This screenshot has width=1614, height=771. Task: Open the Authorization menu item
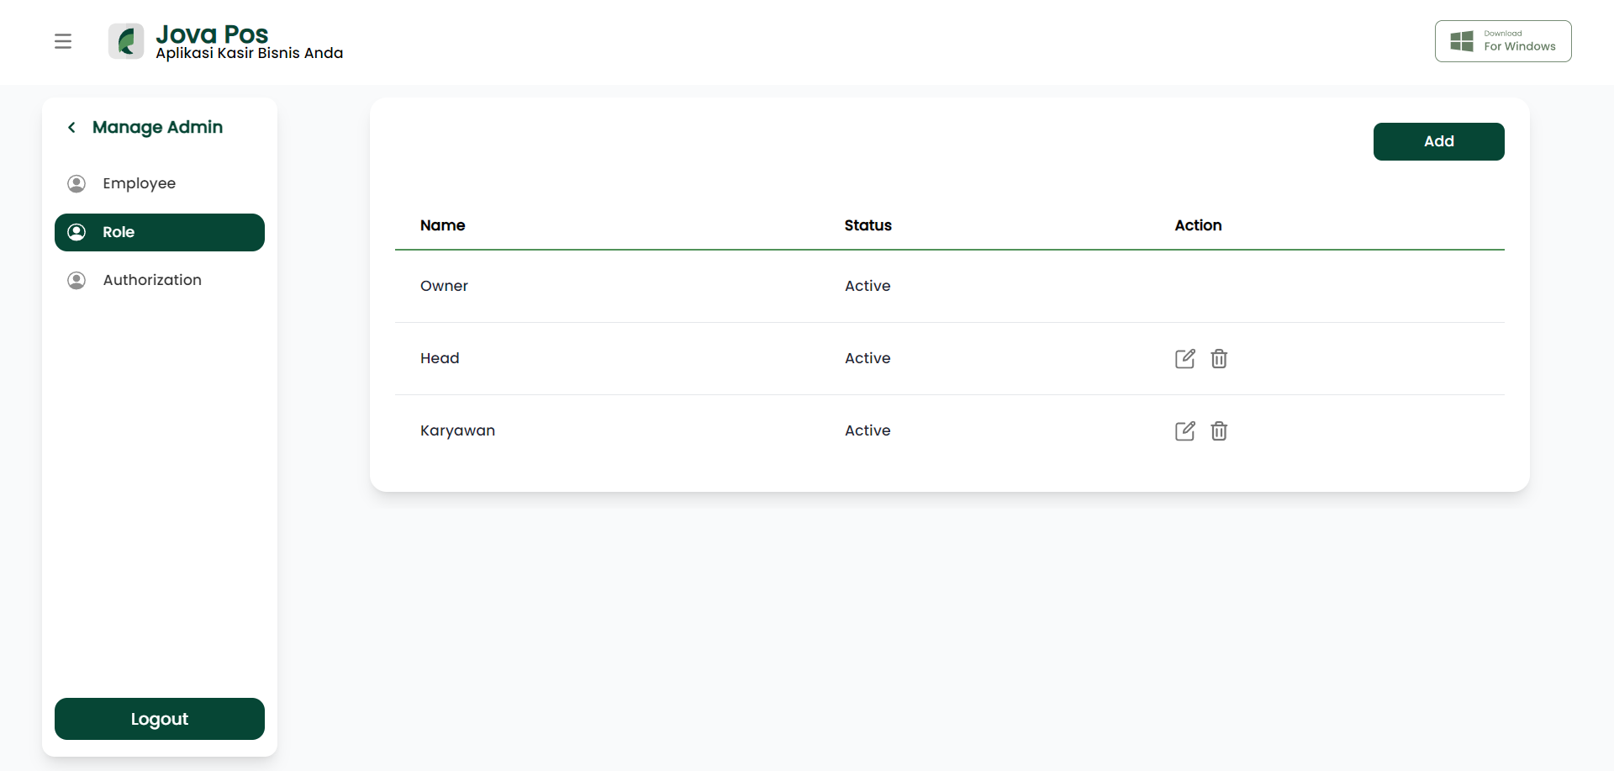pyautogui.click(x=160, y=280)
